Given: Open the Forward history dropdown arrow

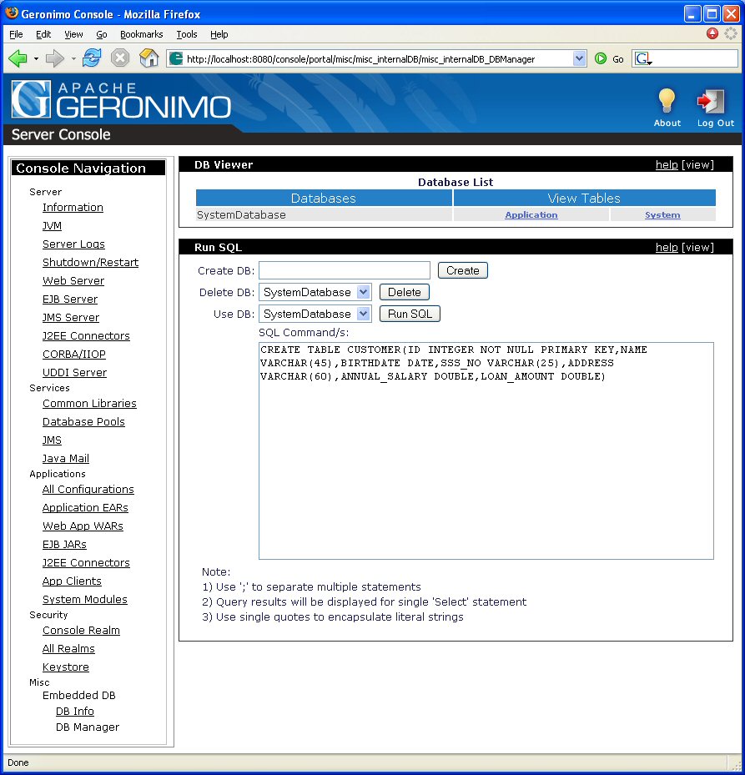Looking at the screenshot, I should click(73, 59).
